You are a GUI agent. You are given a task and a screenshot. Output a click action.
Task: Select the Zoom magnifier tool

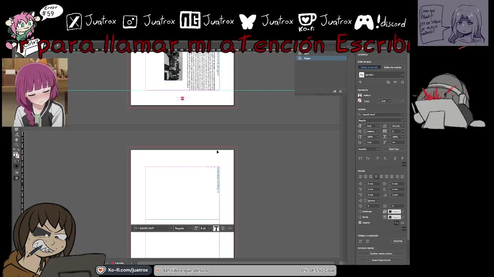(17, 145)
